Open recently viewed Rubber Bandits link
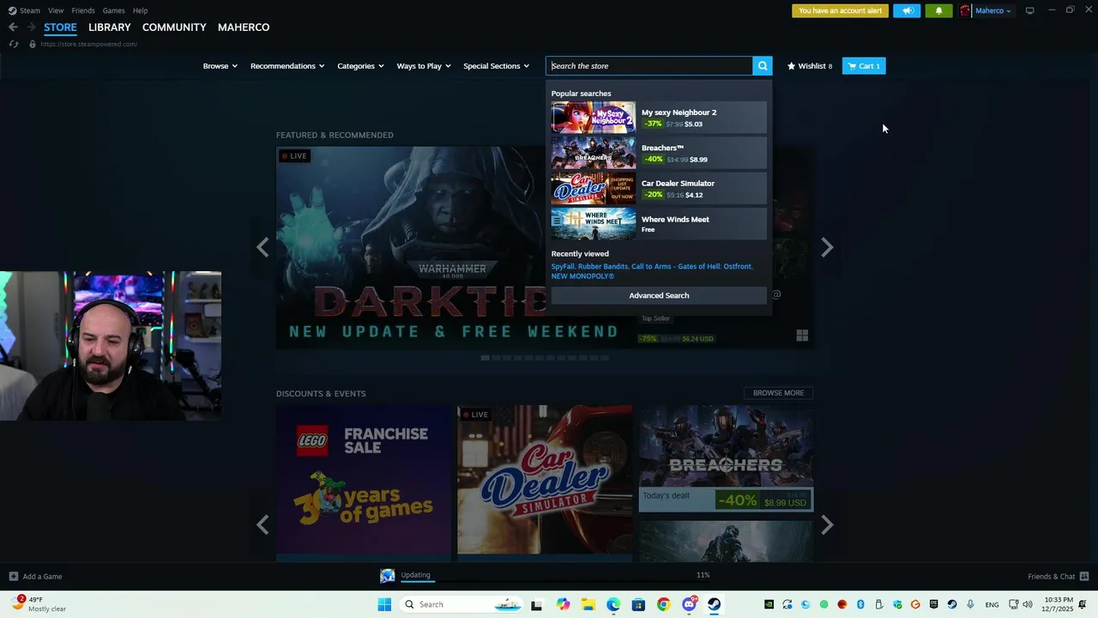 (603, 267)
